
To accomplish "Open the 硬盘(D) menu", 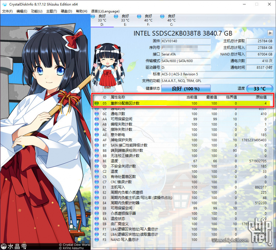I will coord(66,11).
